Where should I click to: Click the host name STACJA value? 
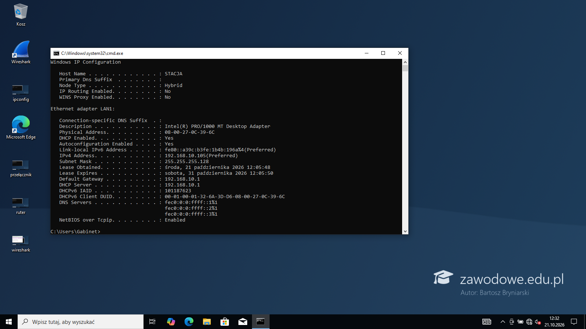(x=174, y=74)
